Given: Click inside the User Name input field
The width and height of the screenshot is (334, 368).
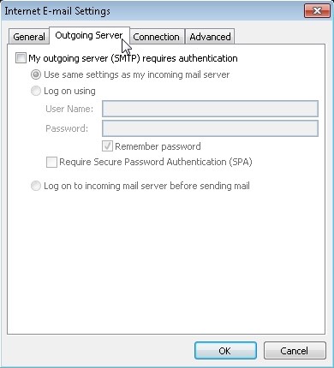Looking at the screenshot, I should (x=210, y=109).
